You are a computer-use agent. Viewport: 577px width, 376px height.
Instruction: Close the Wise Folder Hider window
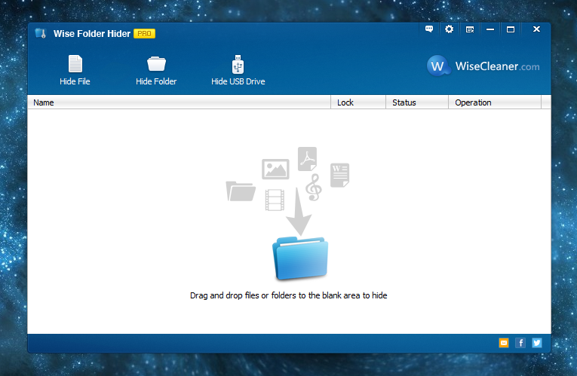click(536, 29)
